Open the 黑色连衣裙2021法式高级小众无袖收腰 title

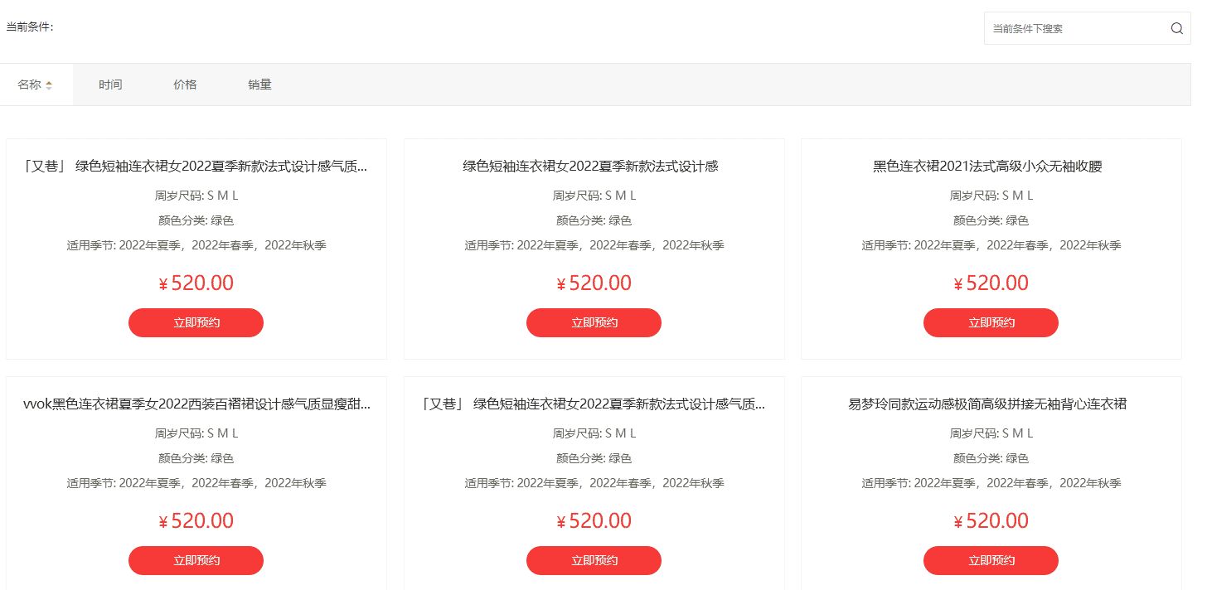pyautogui.click(x=991, y=167)
